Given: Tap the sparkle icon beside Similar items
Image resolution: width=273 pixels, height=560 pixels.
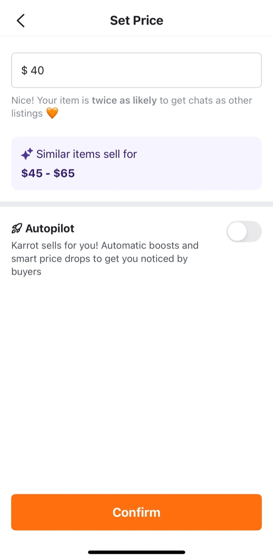Looking at the screenshot, I should click(x=26, y=154).
